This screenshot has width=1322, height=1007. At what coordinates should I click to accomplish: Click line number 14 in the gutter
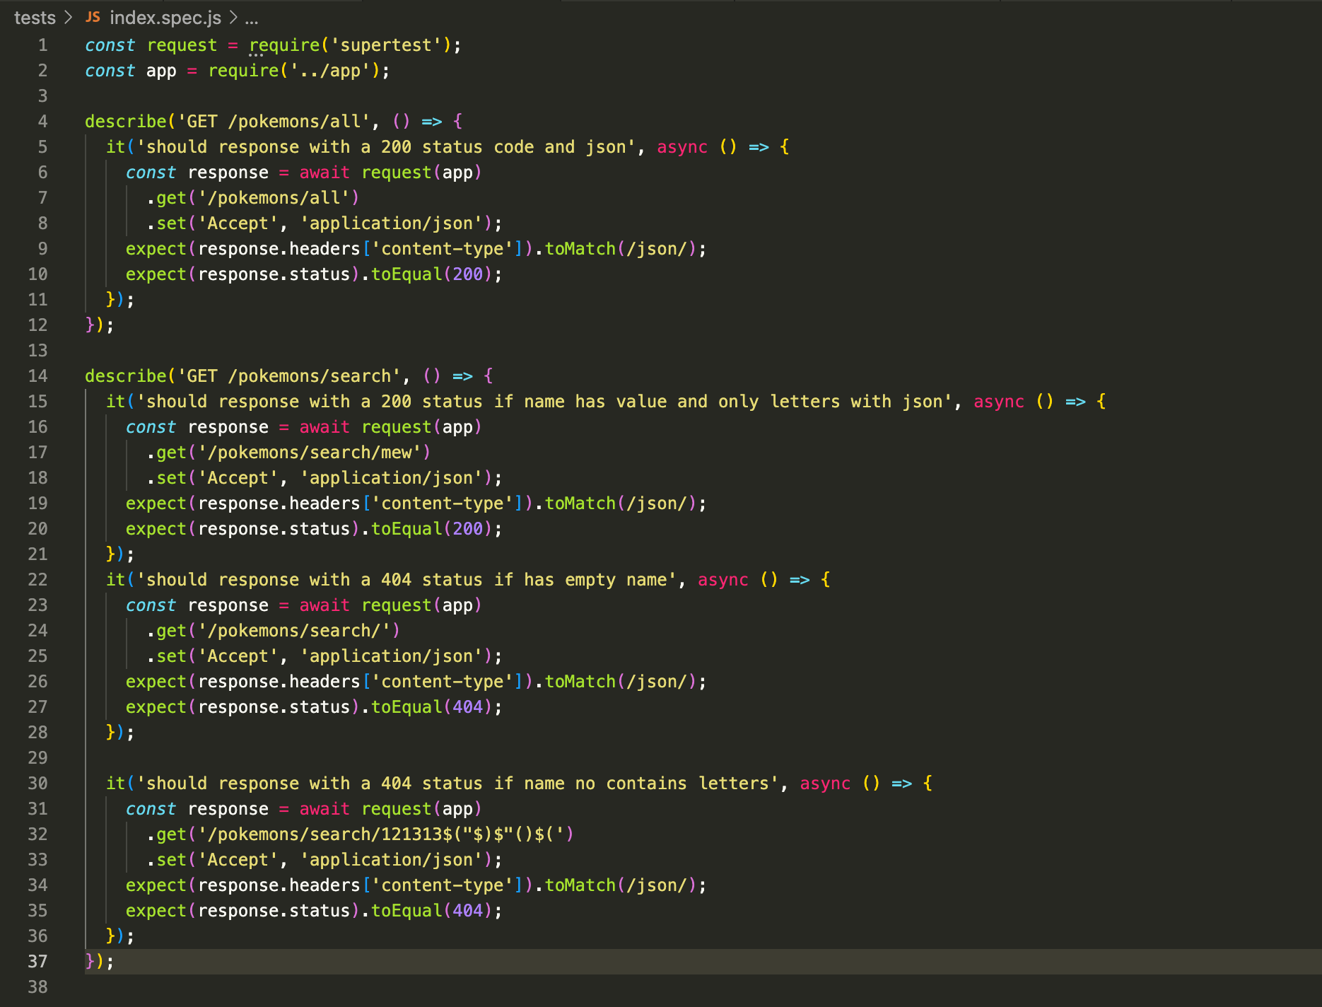[37, 376]
